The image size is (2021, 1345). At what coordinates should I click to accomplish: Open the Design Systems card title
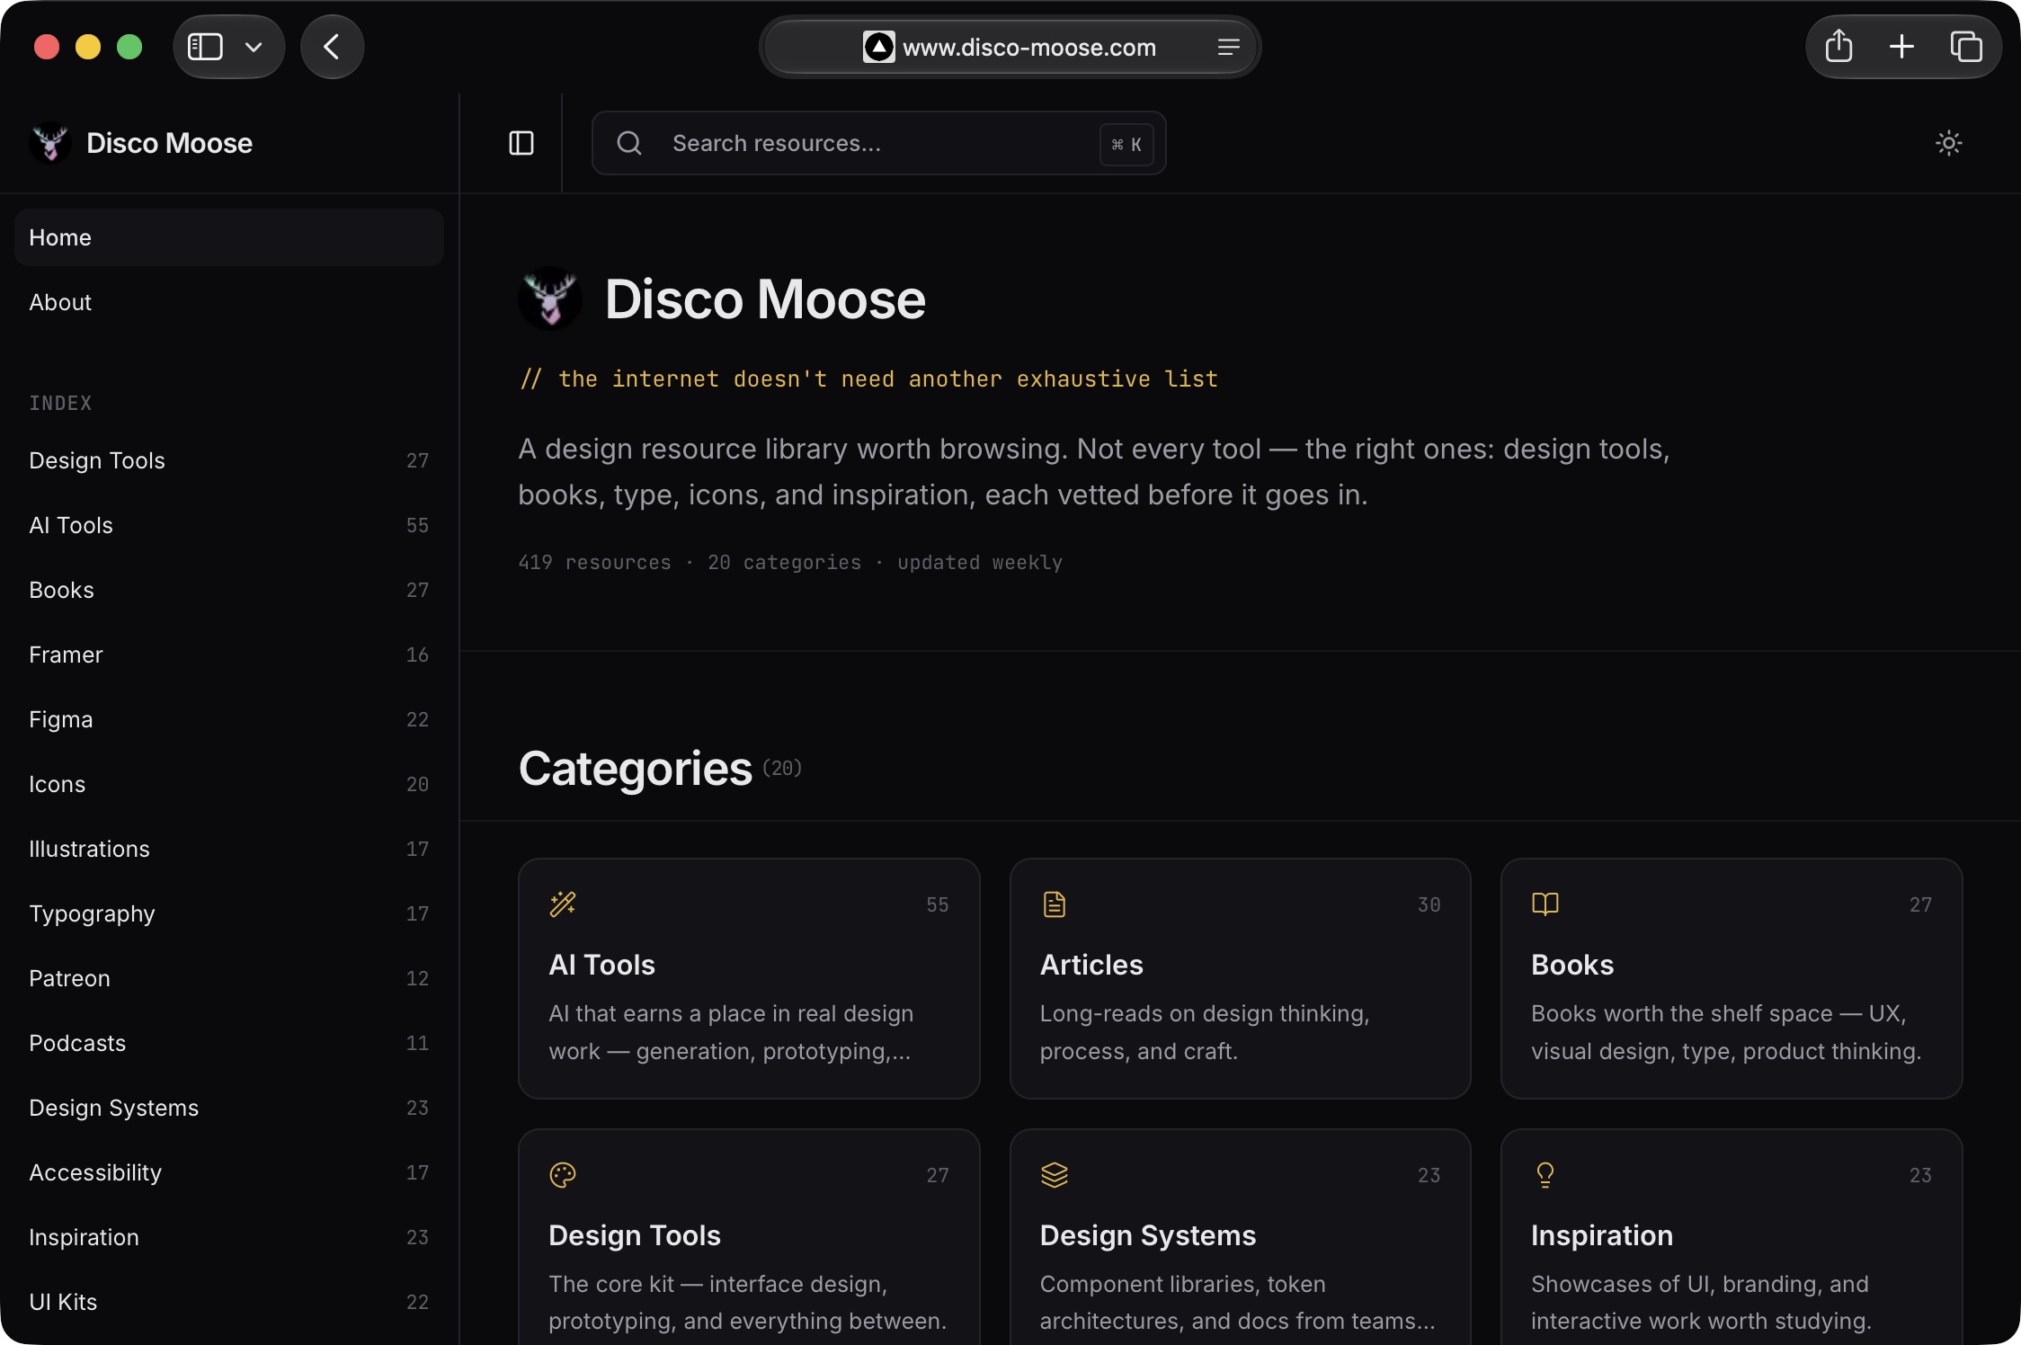(x=1148, y=1235)
